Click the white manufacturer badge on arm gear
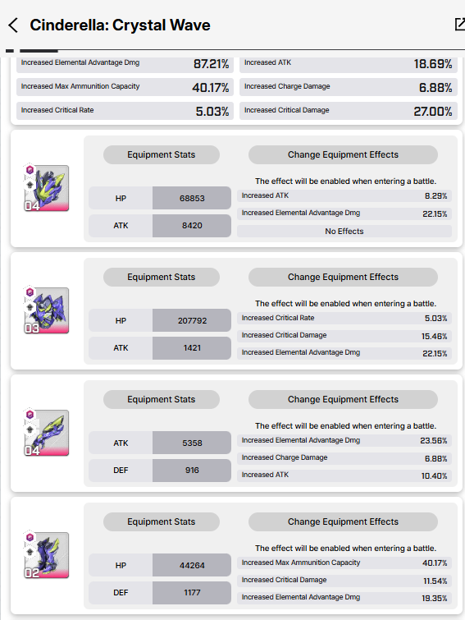 coord(30,429)
